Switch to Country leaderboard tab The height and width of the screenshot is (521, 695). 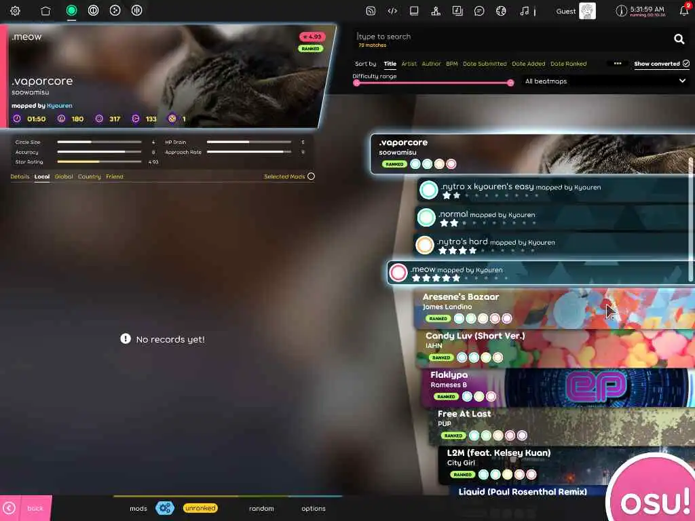89,176
